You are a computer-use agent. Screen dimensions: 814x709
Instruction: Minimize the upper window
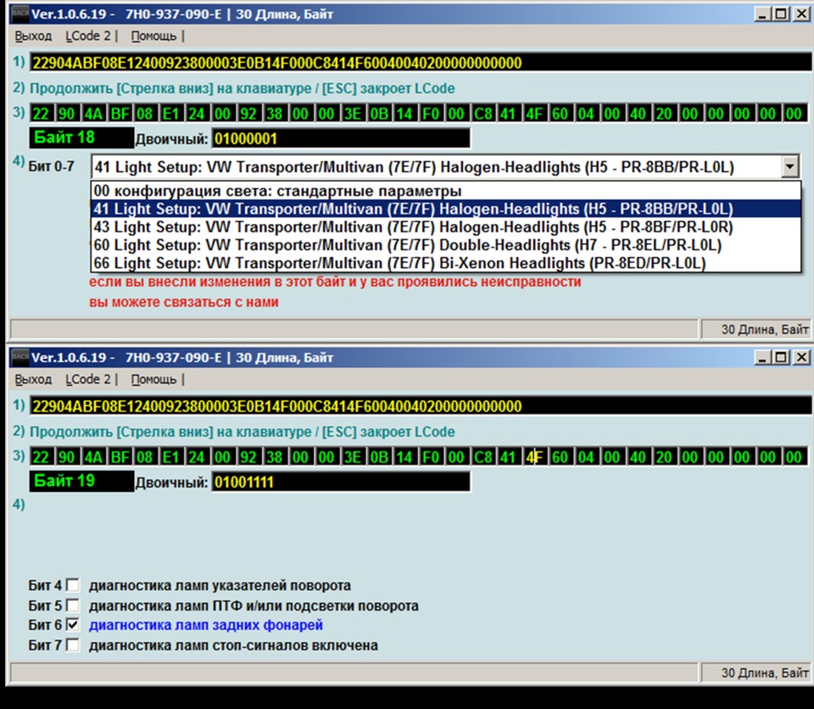761,14
